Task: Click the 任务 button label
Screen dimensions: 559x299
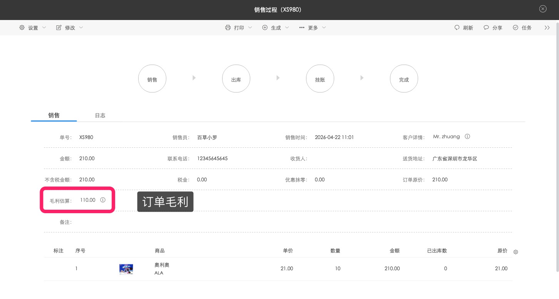Action: (x=527, y=28)
